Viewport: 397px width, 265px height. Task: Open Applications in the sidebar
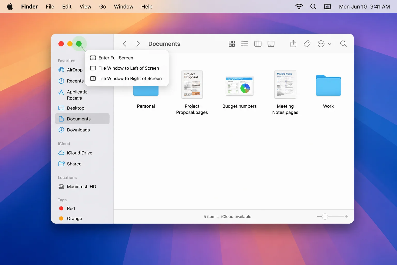pyautogui.click(x=72, y=95)
